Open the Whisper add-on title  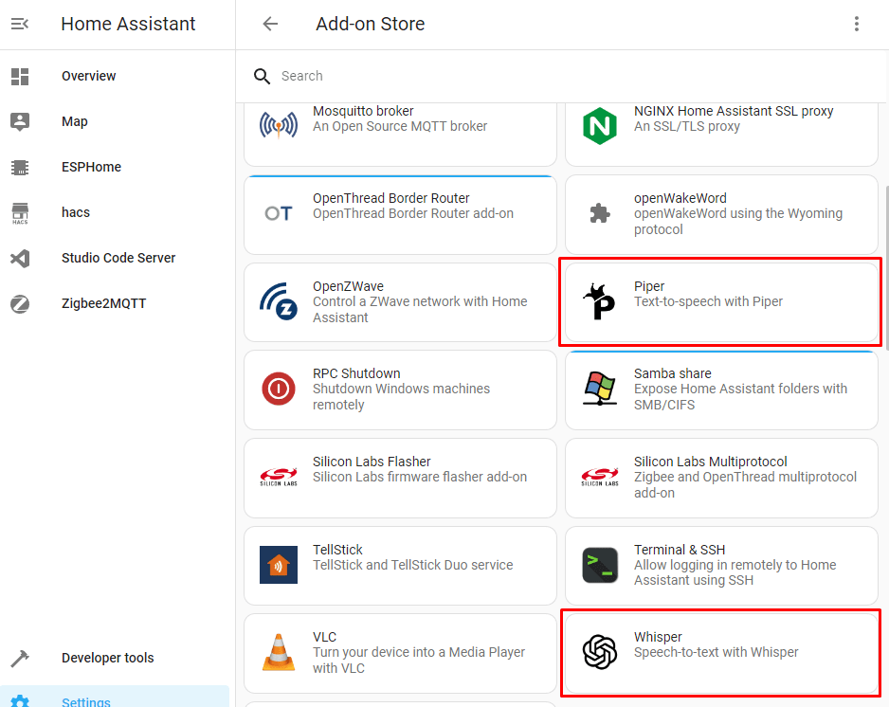658,637
